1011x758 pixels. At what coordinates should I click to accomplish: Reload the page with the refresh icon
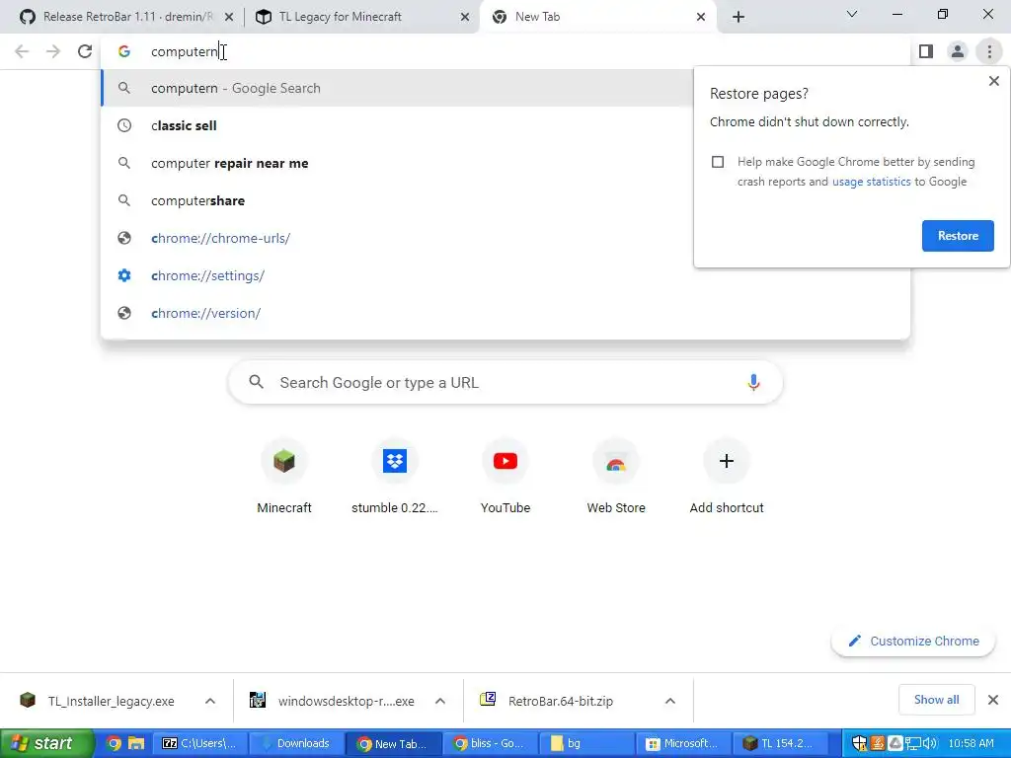[85, 51]
